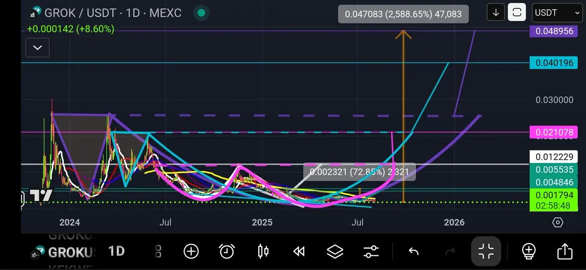Click the 0.002321 (72.85%) measurement label
This screenshot has width=586, height=270.
(360, 172)
